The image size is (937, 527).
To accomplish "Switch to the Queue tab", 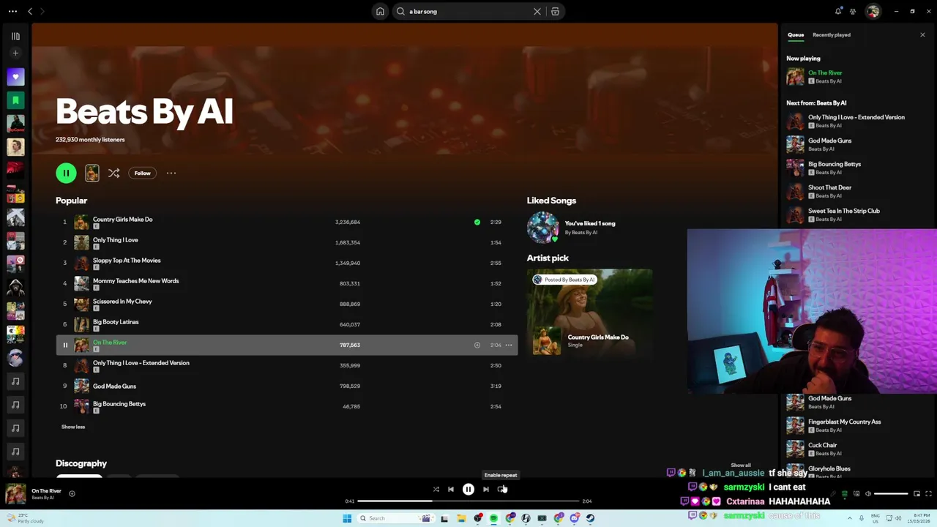I will [796, 34].
